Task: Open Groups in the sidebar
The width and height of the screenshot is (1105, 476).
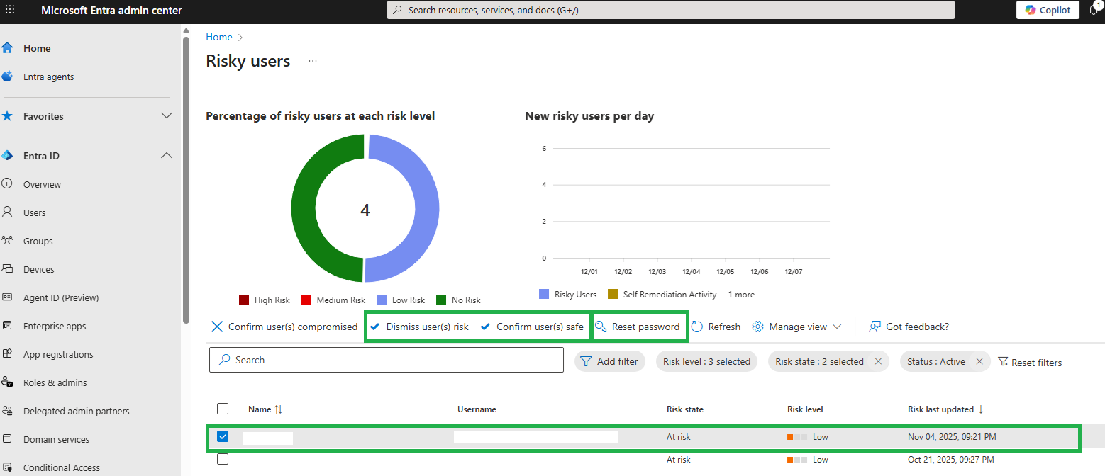Action: pyautogui.click(x=38, y=241)
